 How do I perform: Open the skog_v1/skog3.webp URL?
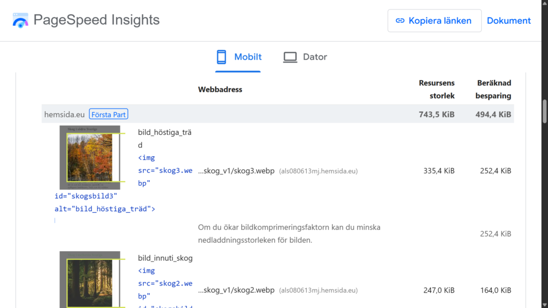click(236, 171)
